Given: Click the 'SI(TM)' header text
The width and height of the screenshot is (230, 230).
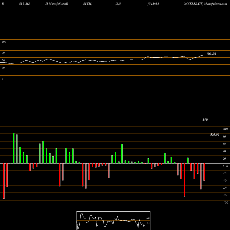Looking at the screenshot, I should coord(87,4).
